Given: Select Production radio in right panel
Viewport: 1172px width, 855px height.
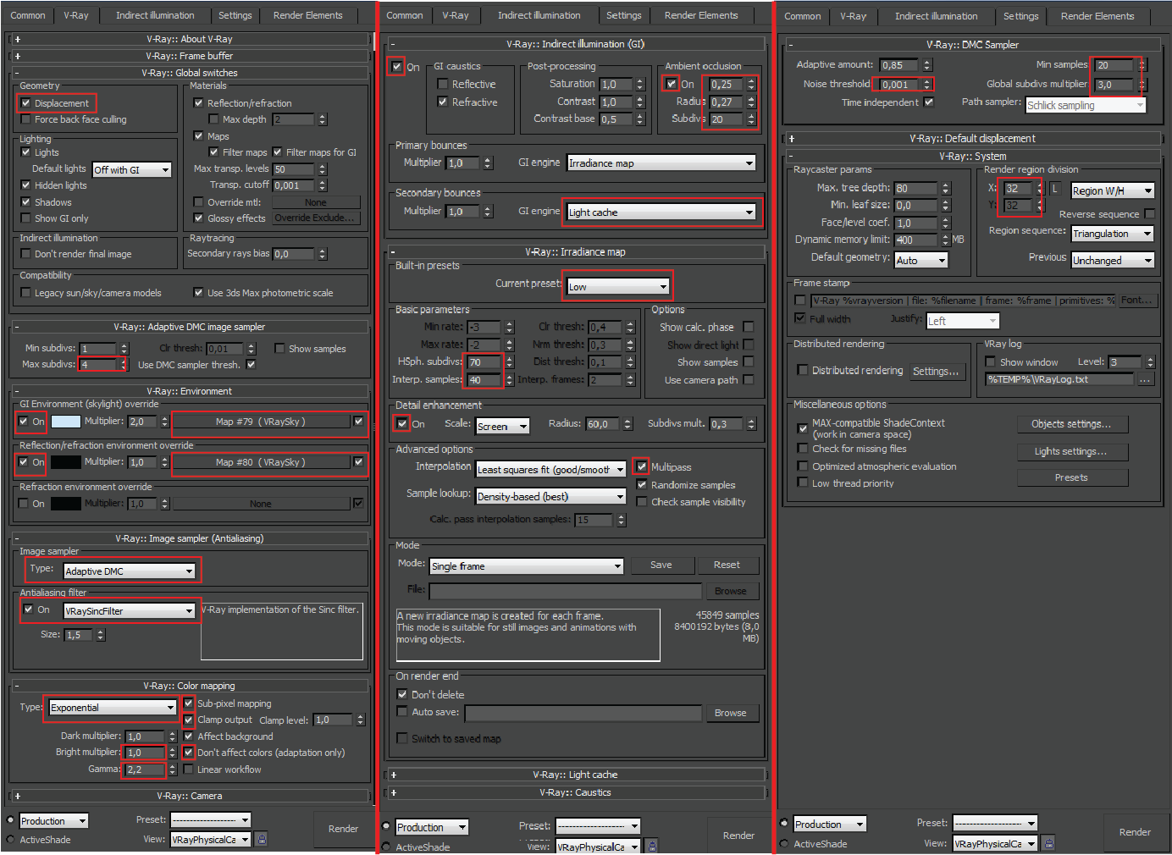Looking at the screenshot, I should tap(784, 824).
